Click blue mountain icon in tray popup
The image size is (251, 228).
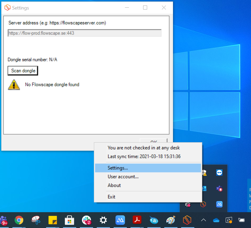click(x=219, y=204)
